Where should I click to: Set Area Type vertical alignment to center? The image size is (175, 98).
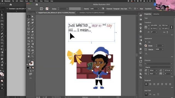150,94
